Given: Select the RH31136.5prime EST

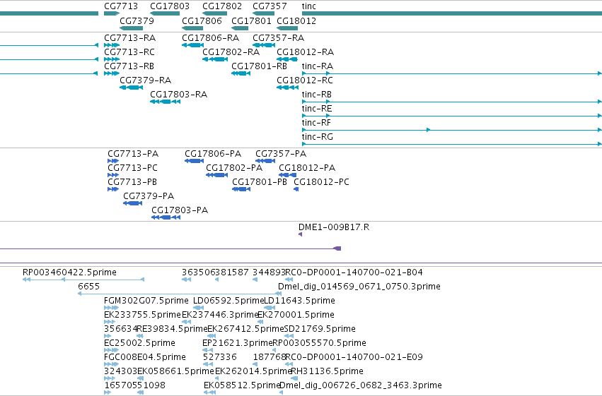Looking at the screenshot, I should pos(327,371).
